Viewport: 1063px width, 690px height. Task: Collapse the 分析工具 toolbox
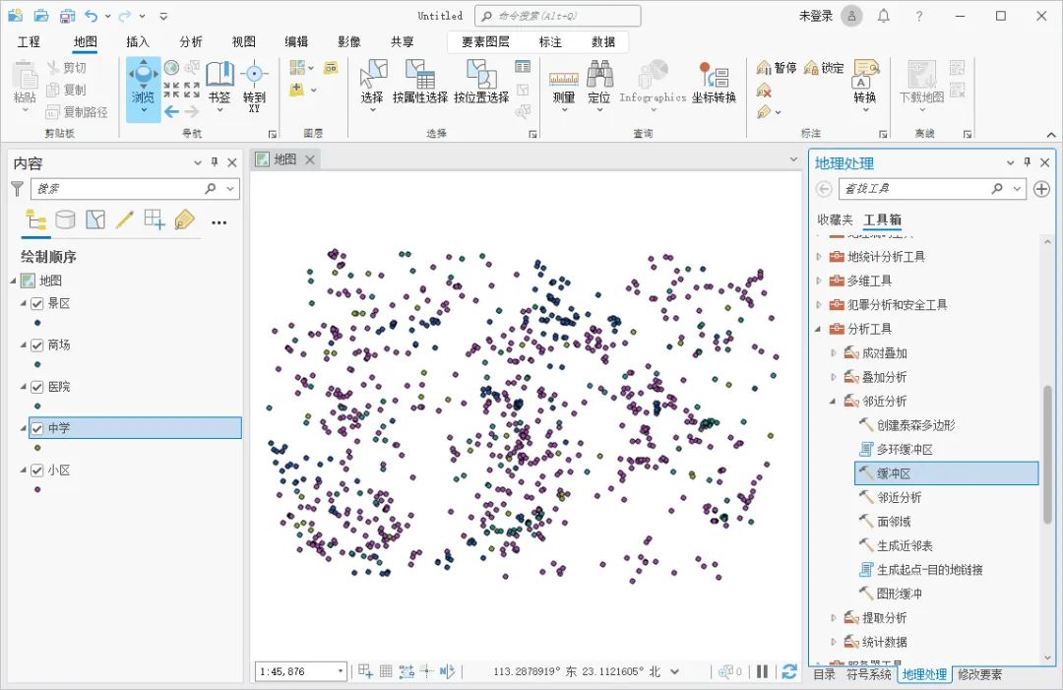(818, 329)
